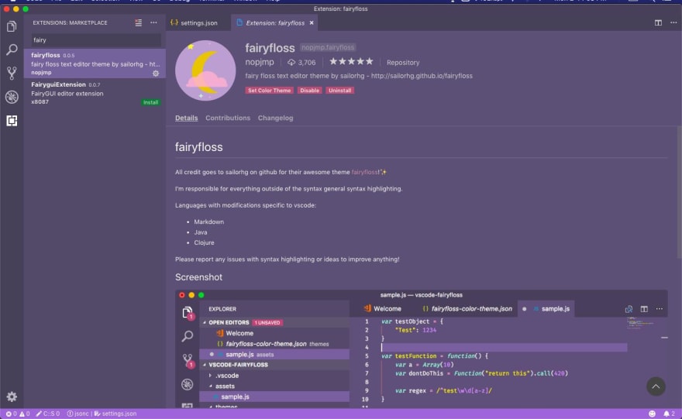Open the Debug view in activity bar
Screen dimensions: 682x419
point(12,97)
